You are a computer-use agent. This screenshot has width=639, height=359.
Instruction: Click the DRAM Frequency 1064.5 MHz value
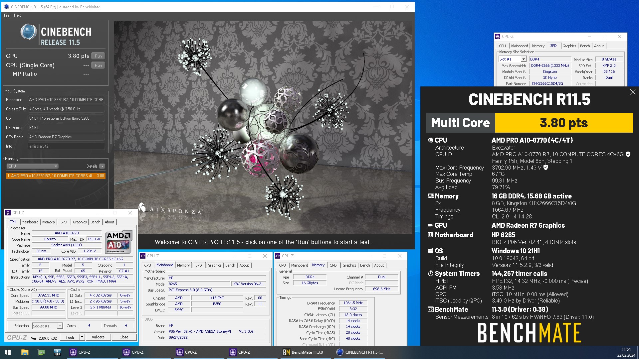tap(353, 303)
